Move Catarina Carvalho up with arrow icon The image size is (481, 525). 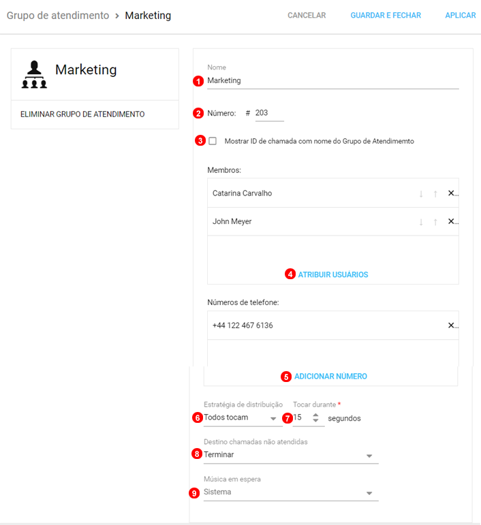click(x=435, y=193)
